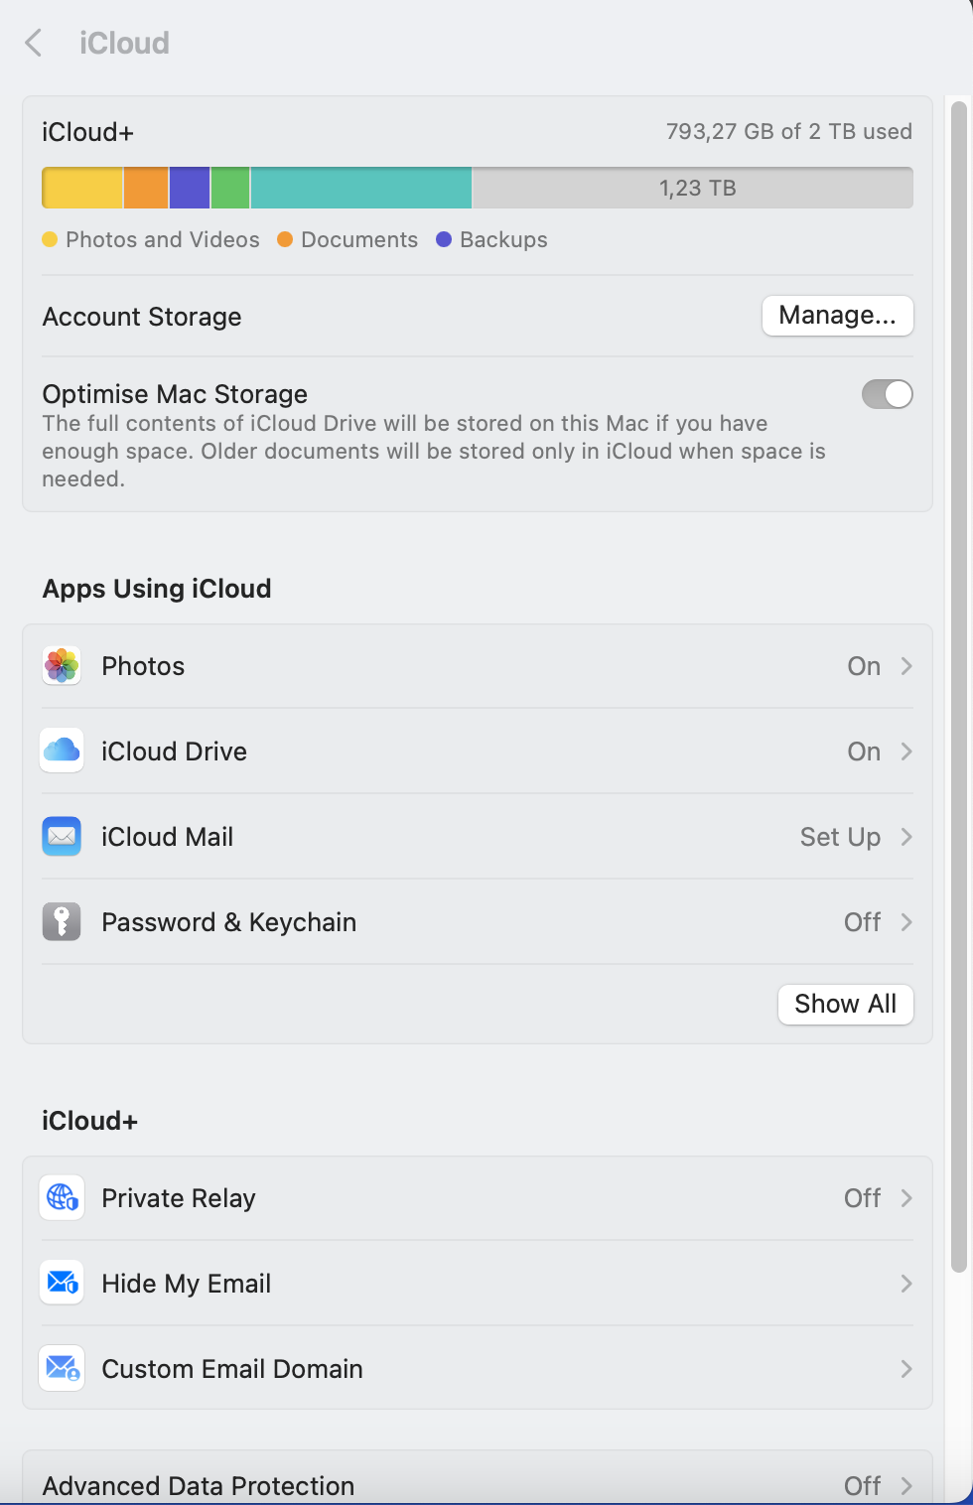The width and height of the screenshot is (973, 1505).
Task: Click the Photos and Videos legend label
Action: 162,239
